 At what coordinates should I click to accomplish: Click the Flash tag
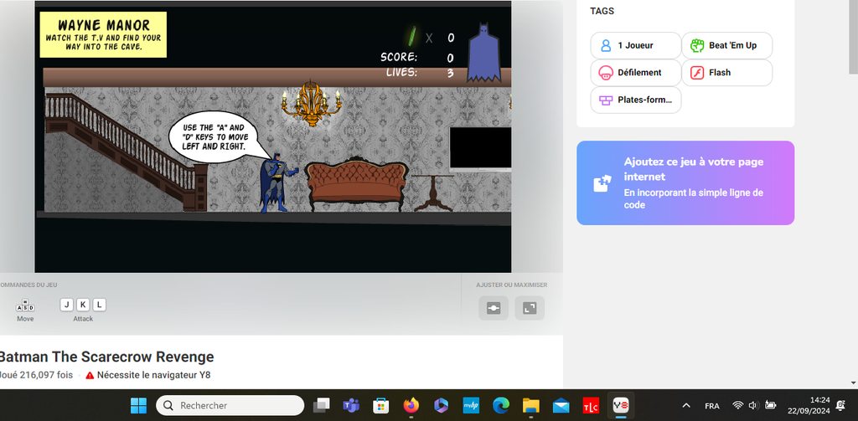click(726, 73)
